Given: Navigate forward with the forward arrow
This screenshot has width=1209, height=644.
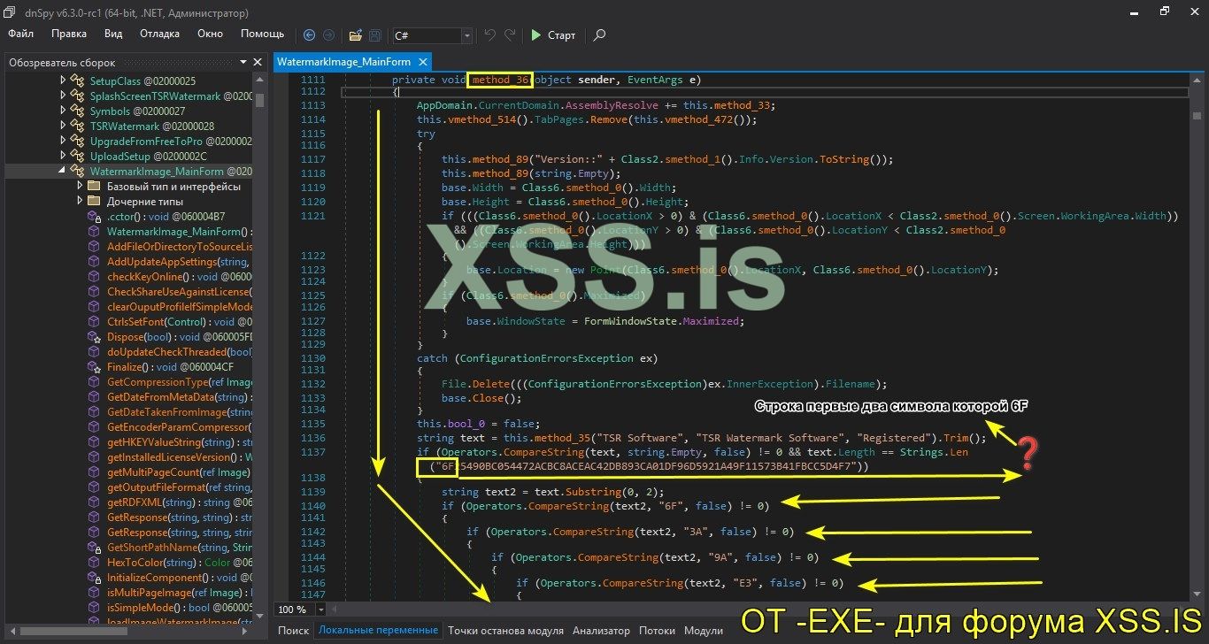Looking at the screenshot, I should pyautogui.click(x=328, y=35).
